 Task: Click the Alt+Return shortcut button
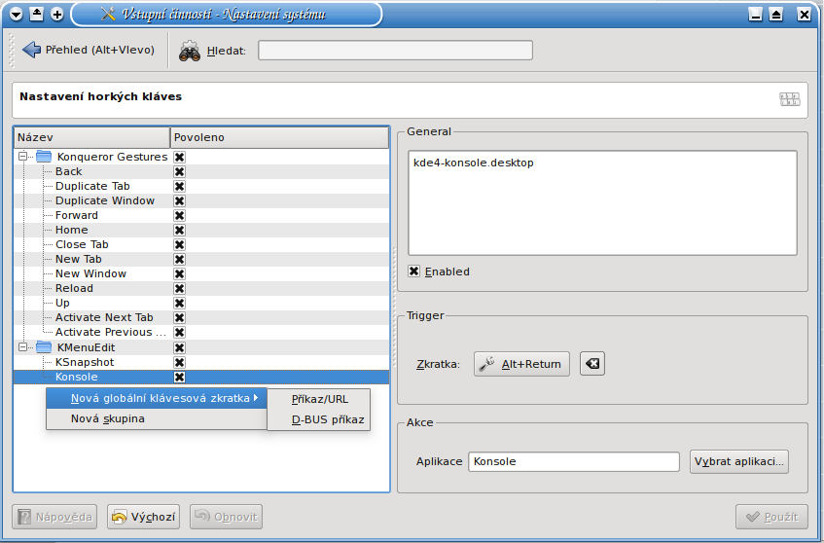(521, 364)
